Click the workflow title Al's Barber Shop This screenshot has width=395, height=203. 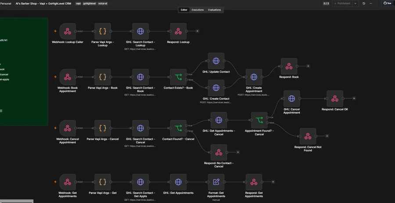click(43, 4)
